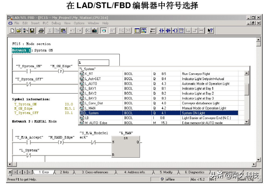264x184 pixels.
Task: Click the Undo arrow icon
Action: pos(72,31)
